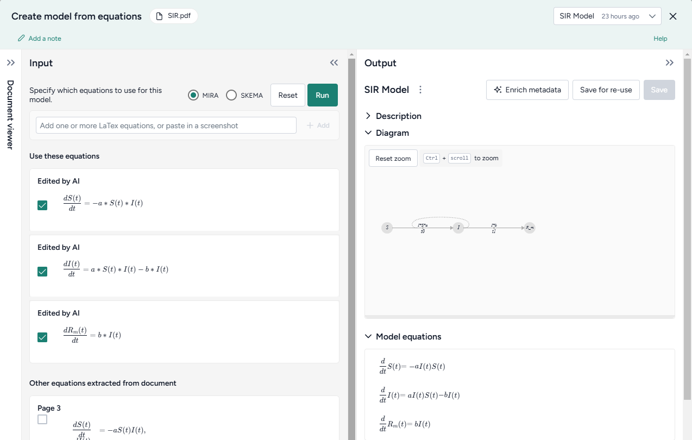Uncheck the dS(t)/dt equation checkbox
The image size is (692, 440).
42,205
